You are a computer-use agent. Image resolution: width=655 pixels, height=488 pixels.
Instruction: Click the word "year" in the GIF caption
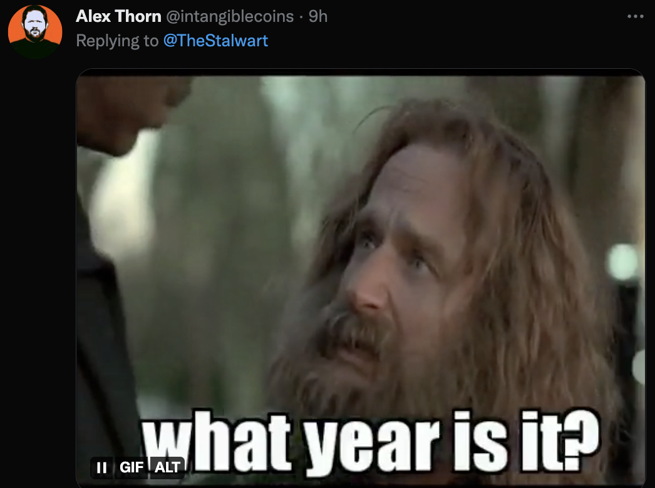click(373, 447)
